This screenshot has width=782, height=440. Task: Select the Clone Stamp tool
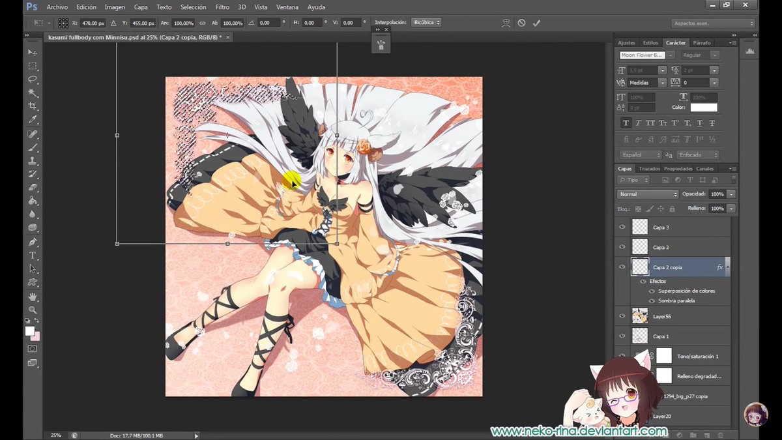click(x=33, y=160)
